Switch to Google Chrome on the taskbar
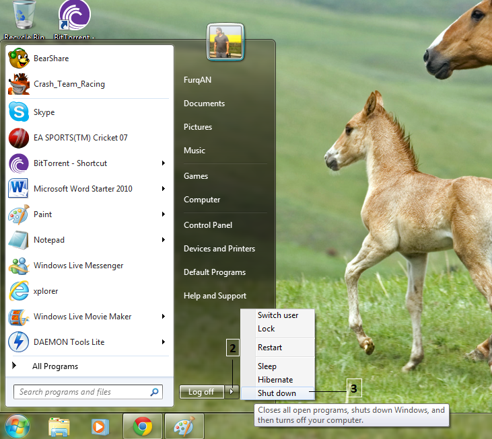The image size is (492, 439). click(143, 426)
